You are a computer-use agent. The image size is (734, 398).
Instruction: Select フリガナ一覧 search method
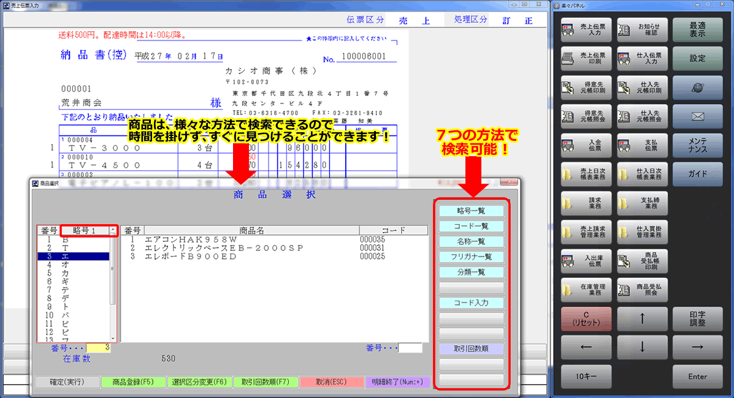pos(472,256)
